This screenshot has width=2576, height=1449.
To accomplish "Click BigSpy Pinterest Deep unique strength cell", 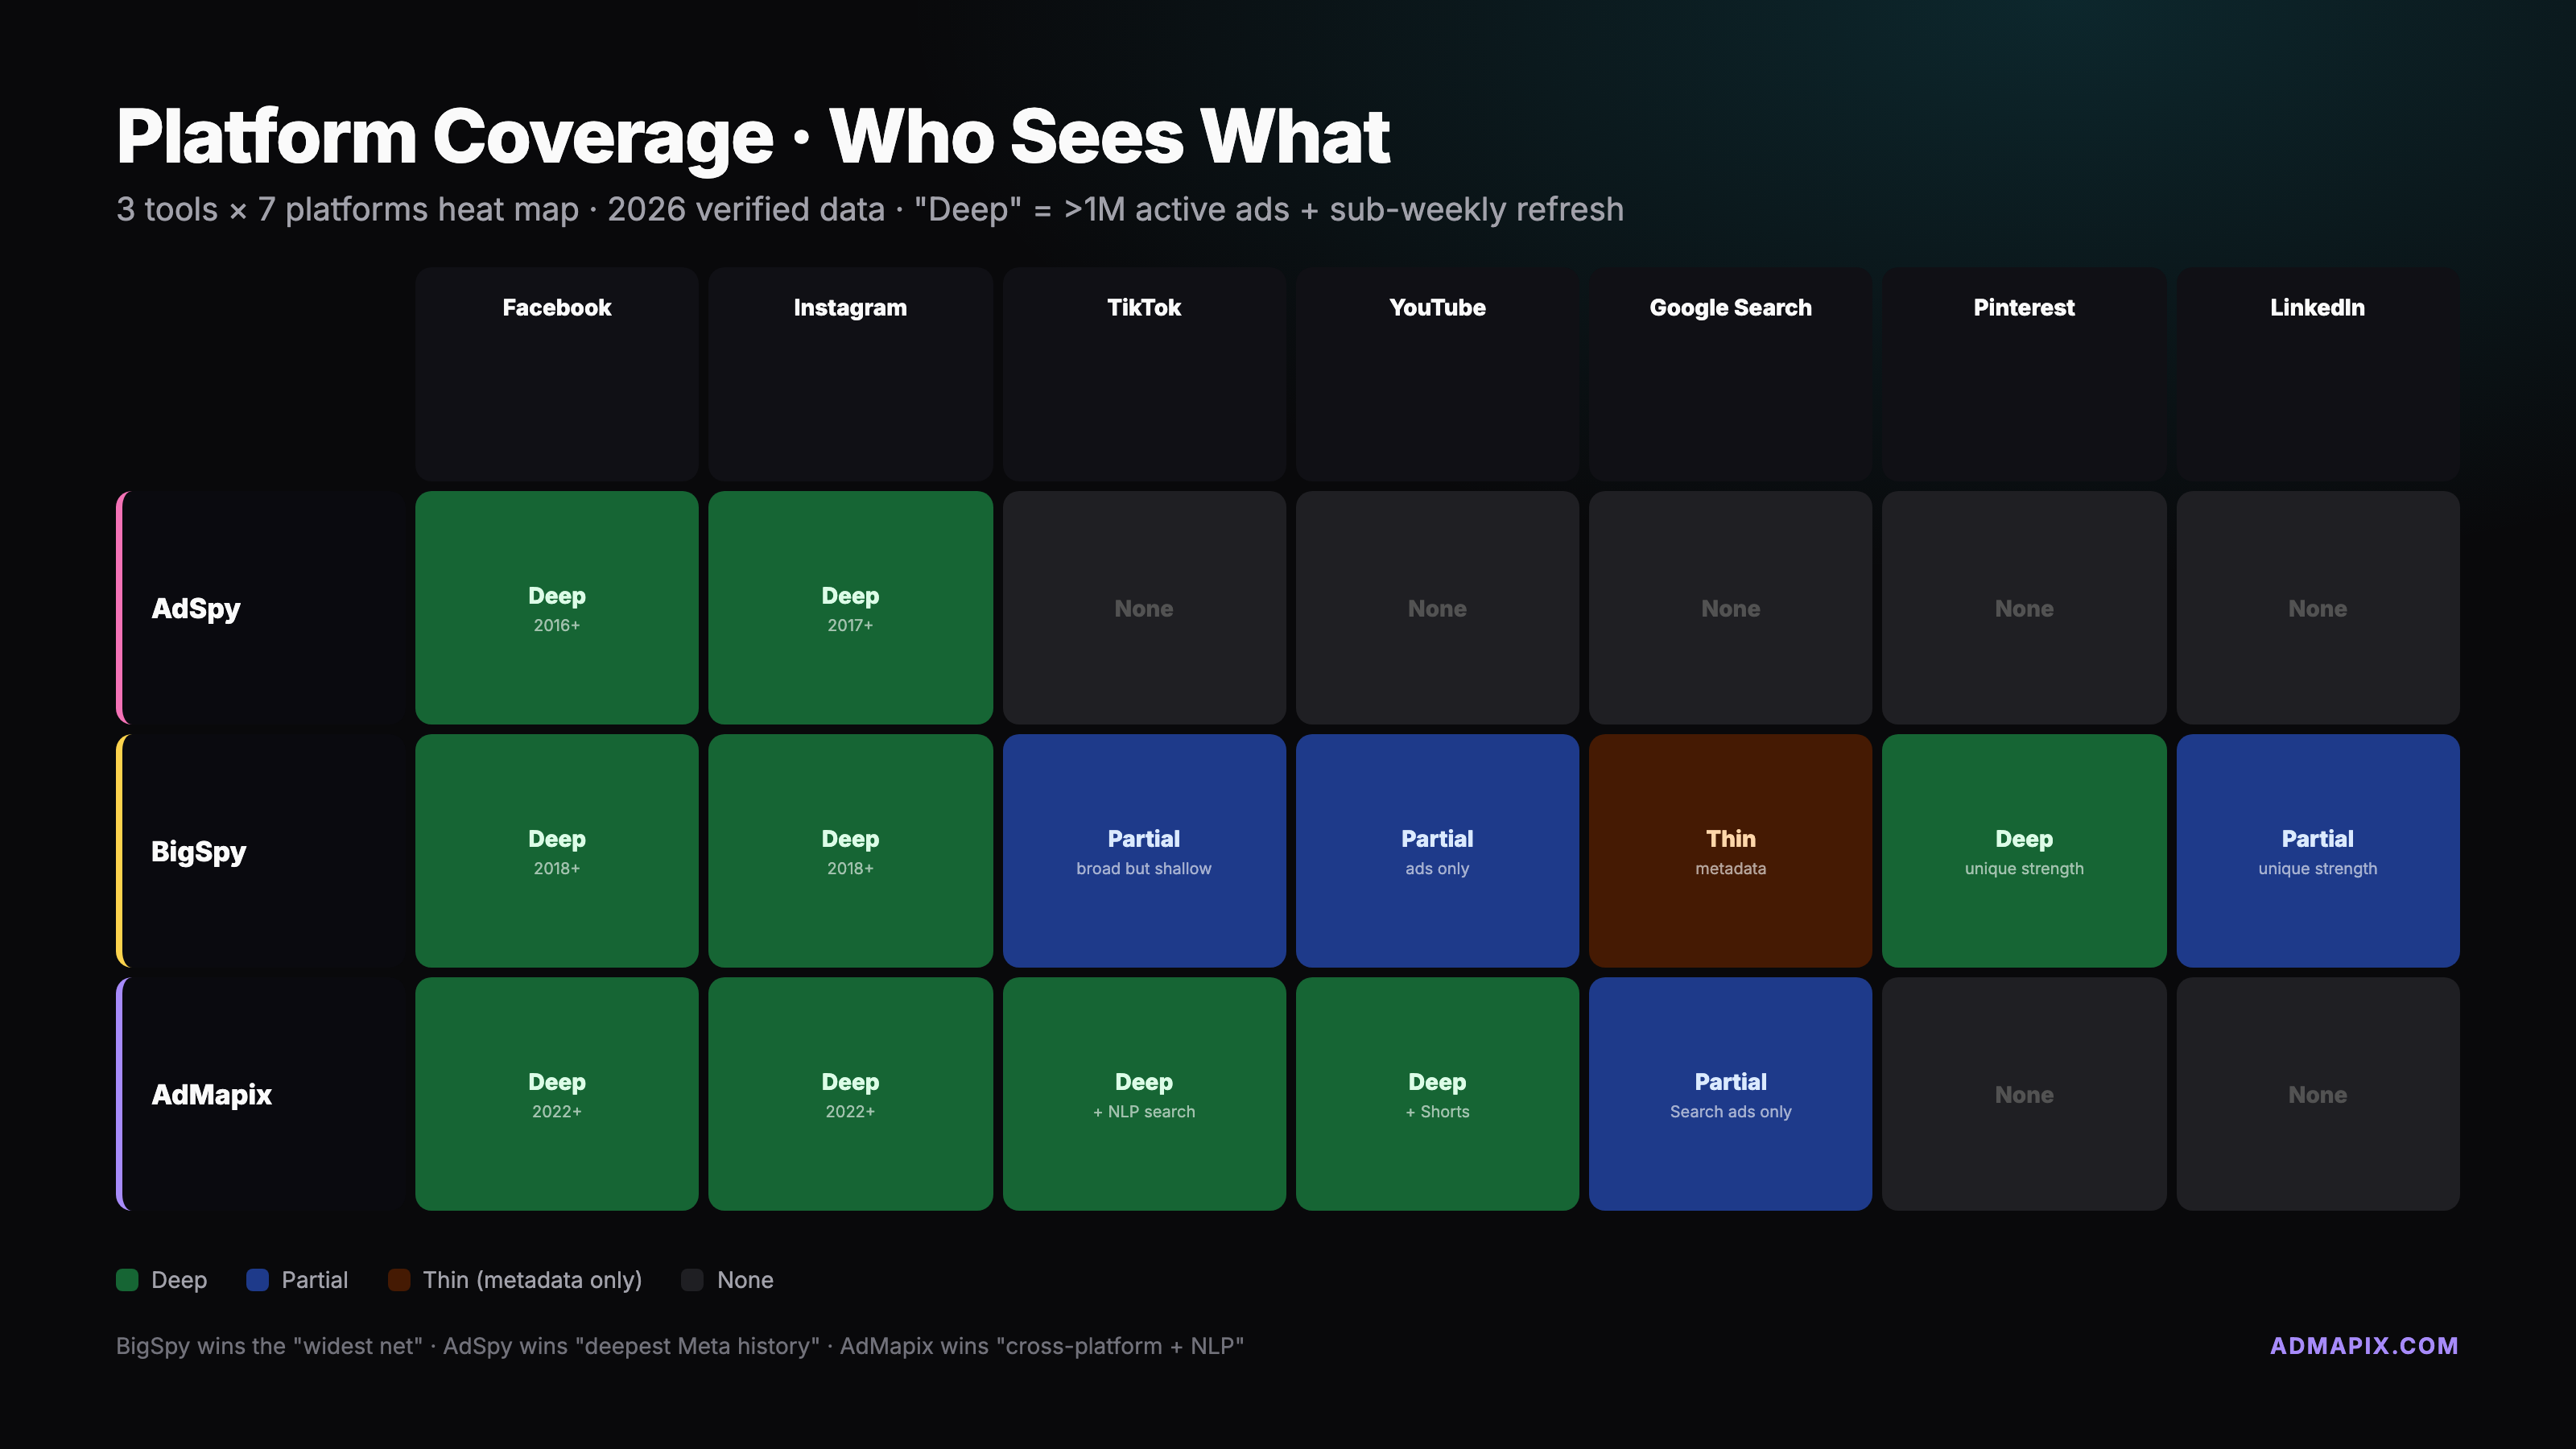I will [2023, 851].
